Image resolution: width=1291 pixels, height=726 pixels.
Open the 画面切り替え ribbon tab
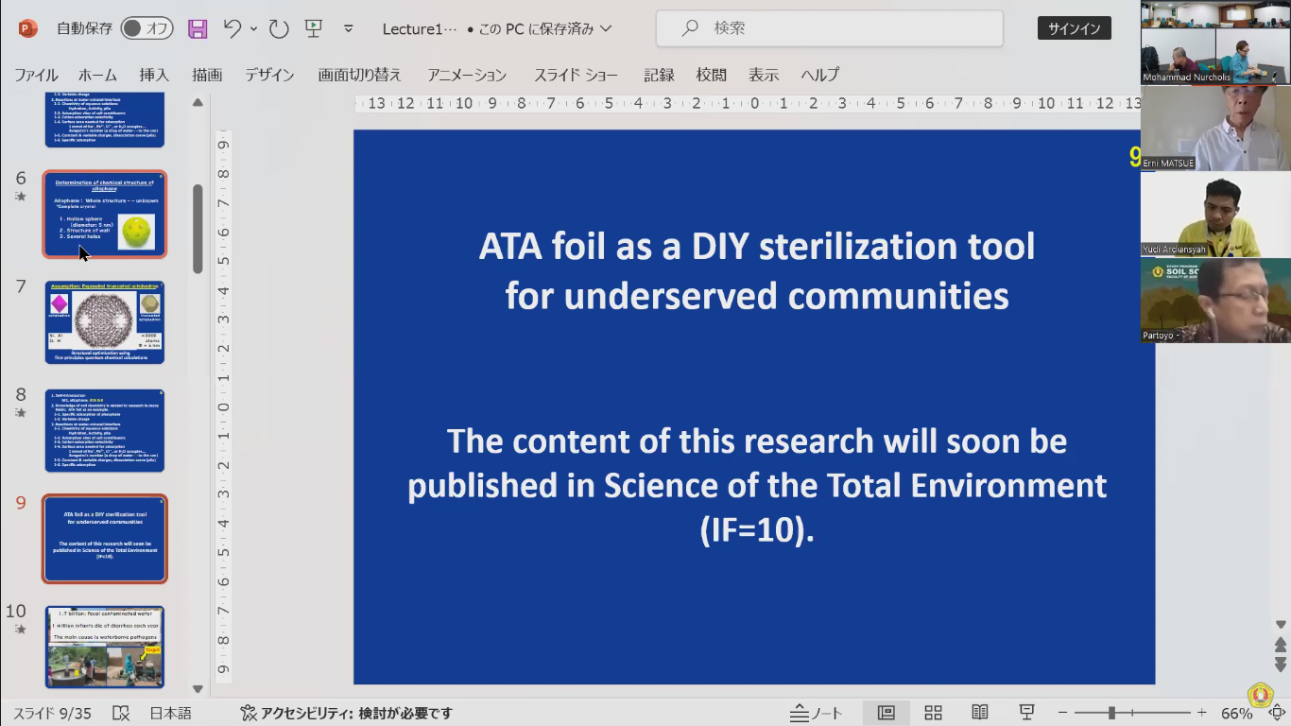pos(360,75)
